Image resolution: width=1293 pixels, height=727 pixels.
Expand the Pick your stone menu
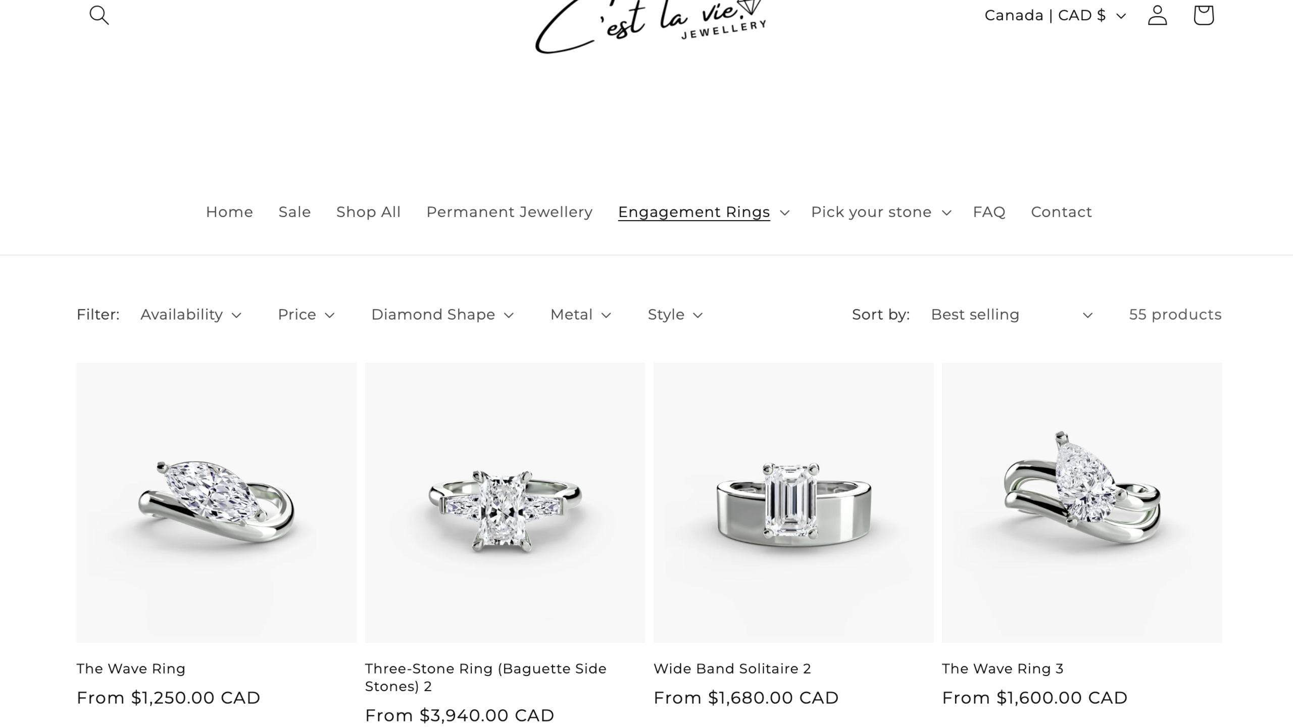(881, 213)
